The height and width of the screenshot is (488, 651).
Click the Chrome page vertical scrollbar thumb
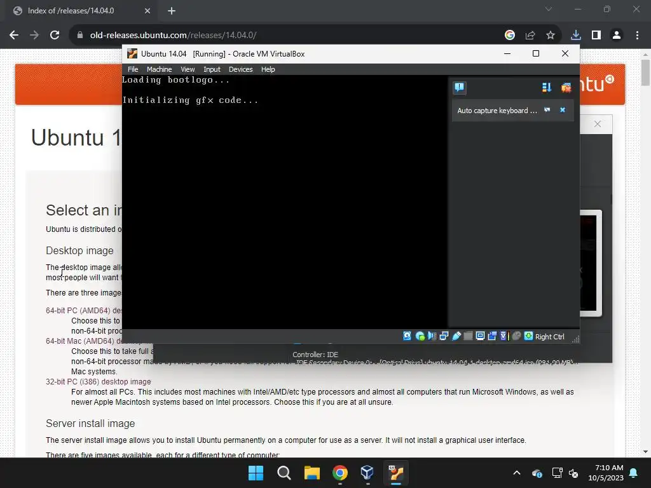(645, 72)
